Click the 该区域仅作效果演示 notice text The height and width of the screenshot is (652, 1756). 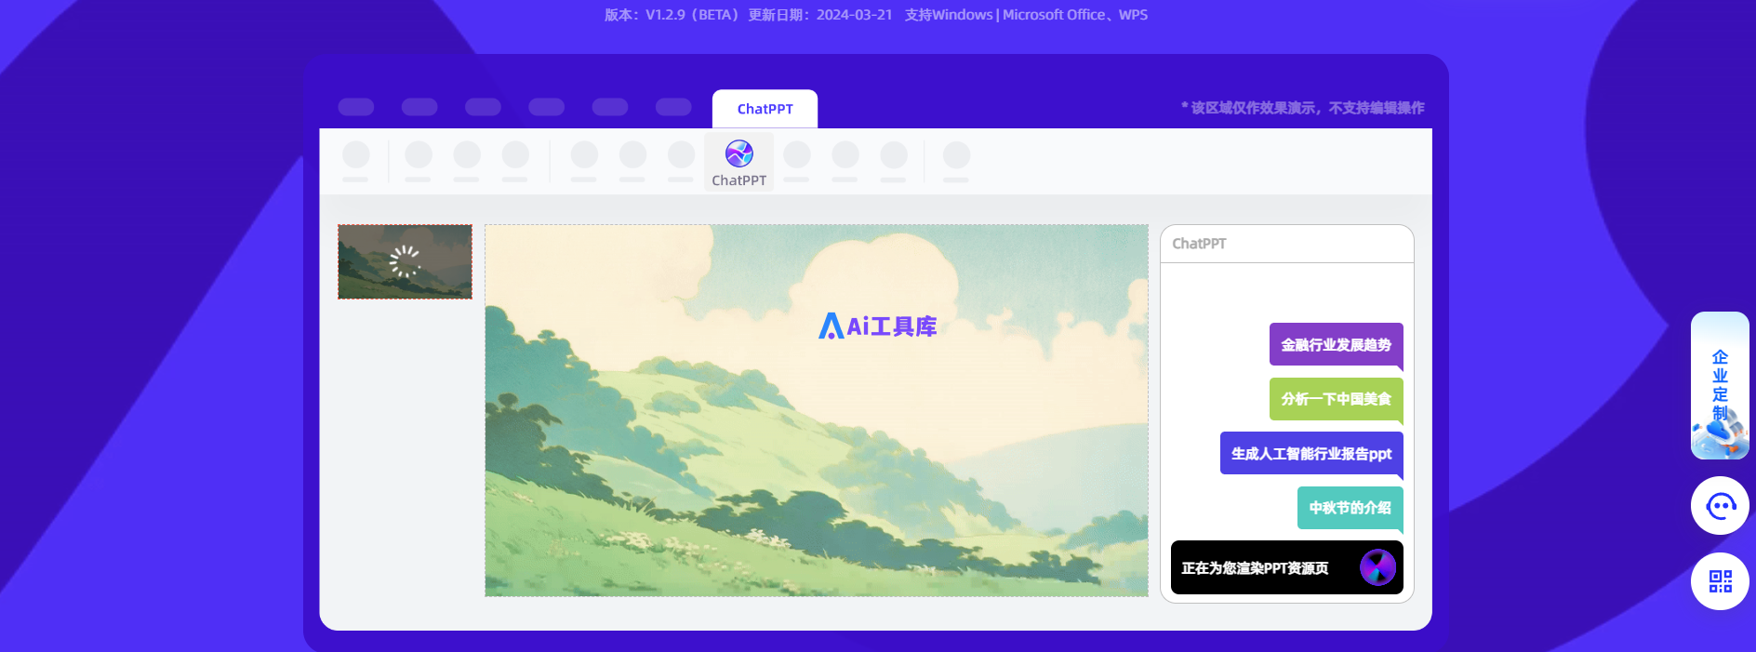point(1303,108)
